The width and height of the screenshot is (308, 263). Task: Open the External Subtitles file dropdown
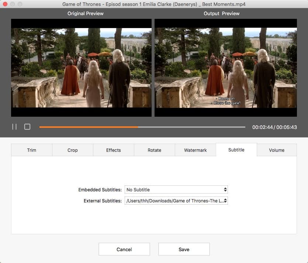pos(176,201)
